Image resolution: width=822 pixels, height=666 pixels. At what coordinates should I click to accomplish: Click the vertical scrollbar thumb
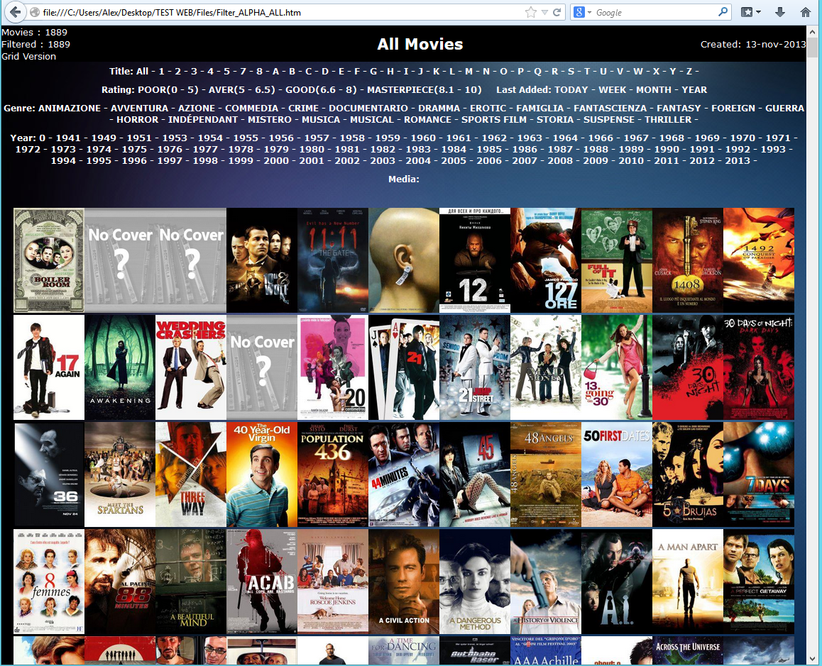[811, 48]
